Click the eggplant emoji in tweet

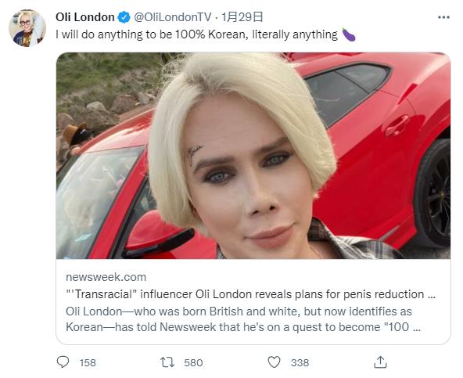pyautogui.click(x=349, y=34)
